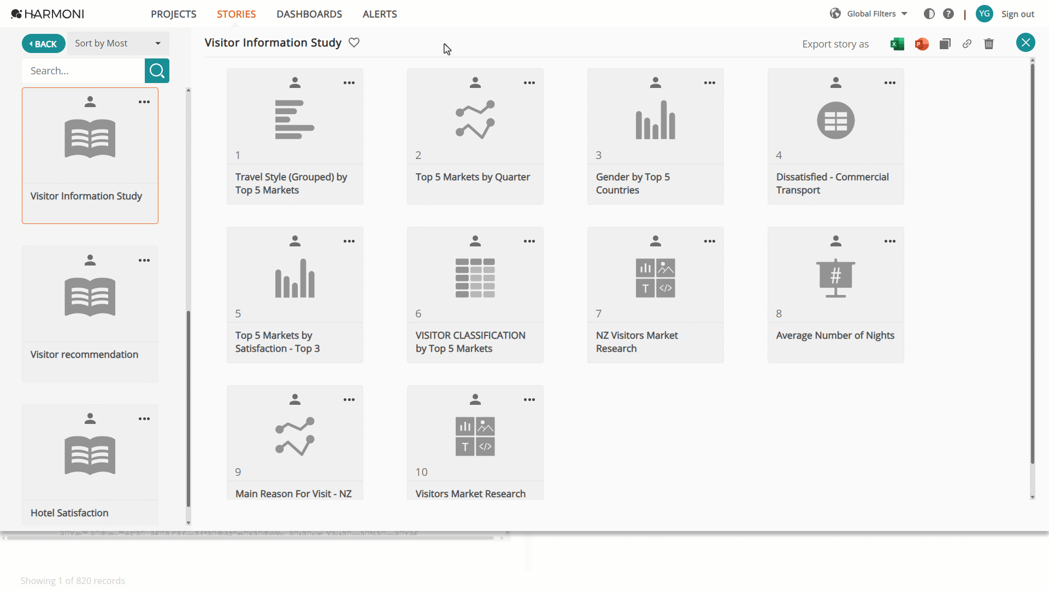Favorite Visitor Information Study with heart icon
Screen dimensions: 1049x590
click(x=354, y=43)
